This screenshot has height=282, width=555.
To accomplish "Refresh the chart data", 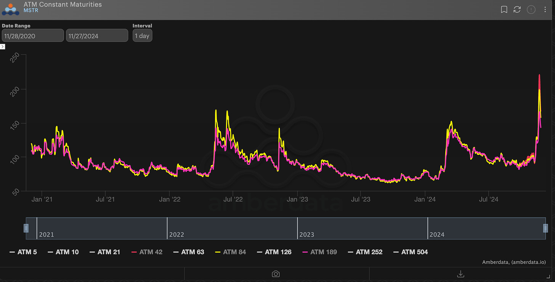I will pos(517,10).
